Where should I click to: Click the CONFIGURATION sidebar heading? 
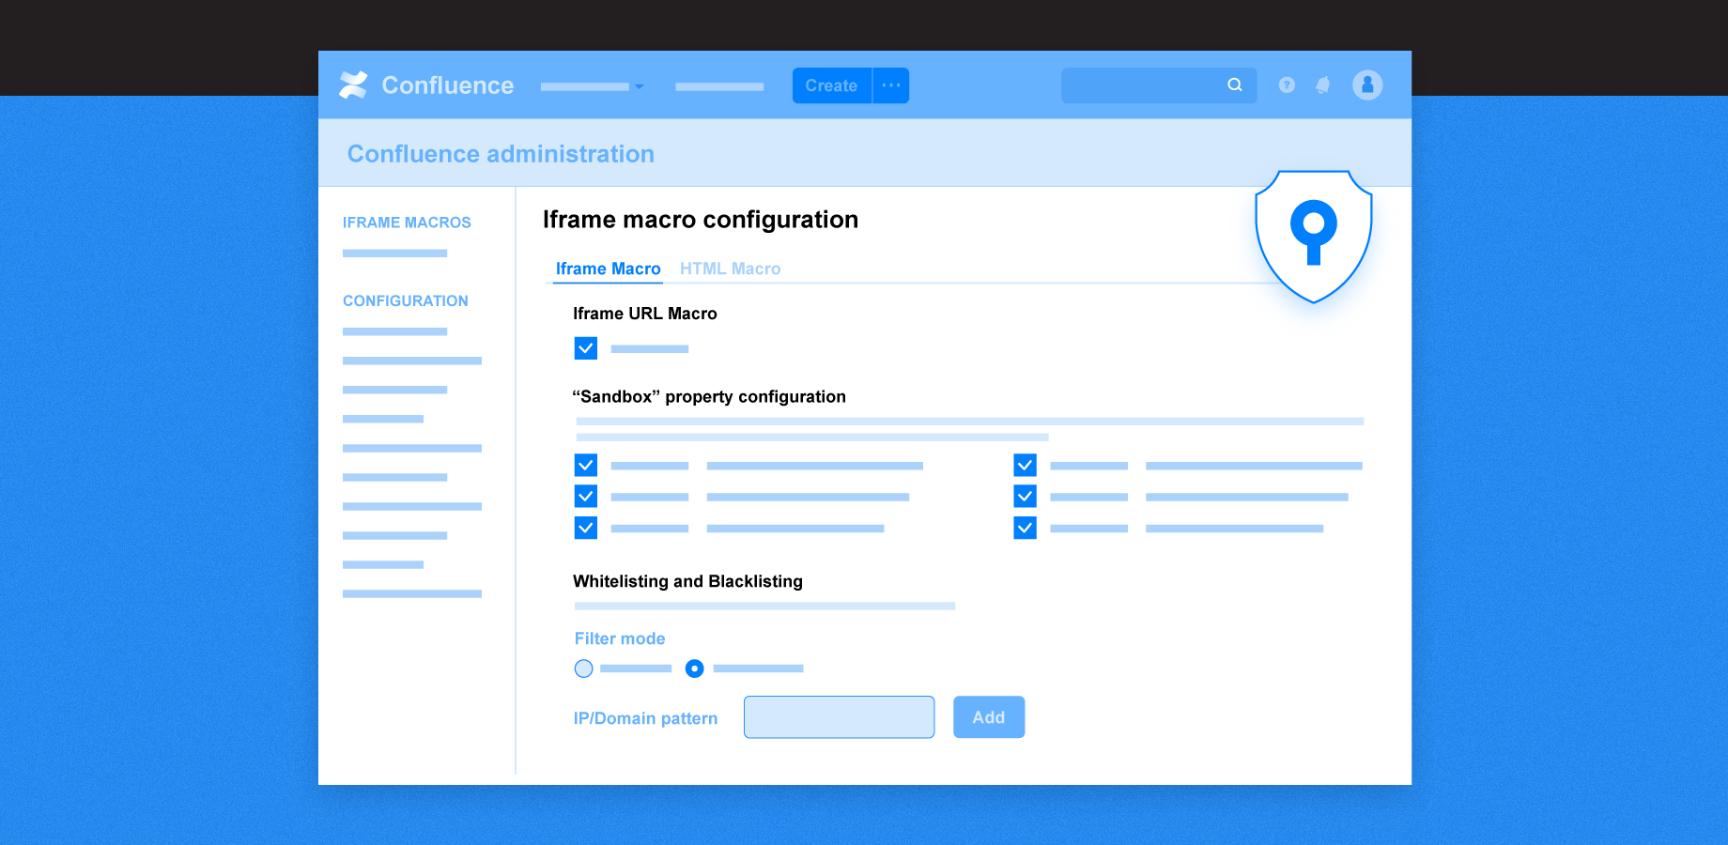tap(406, 300)
